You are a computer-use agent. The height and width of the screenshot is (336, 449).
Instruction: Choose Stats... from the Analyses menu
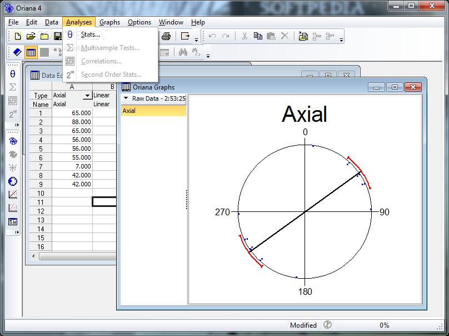click(x=110, y=34)
